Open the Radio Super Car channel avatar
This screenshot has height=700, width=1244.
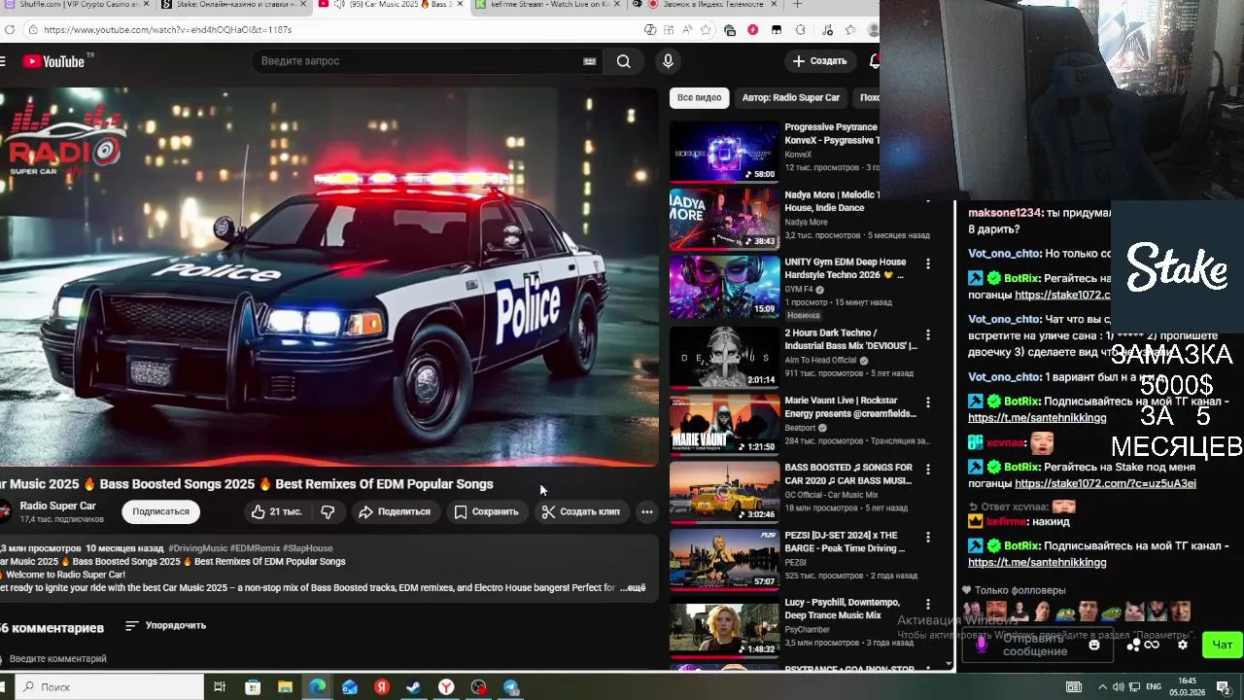[4, 511]
